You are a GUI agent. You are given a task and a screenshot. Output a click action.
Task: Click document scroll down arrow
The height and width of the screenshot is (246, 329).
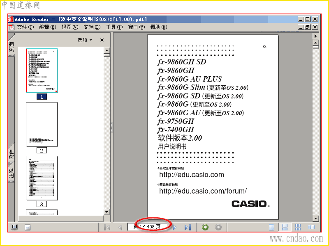tap(315, 219)
